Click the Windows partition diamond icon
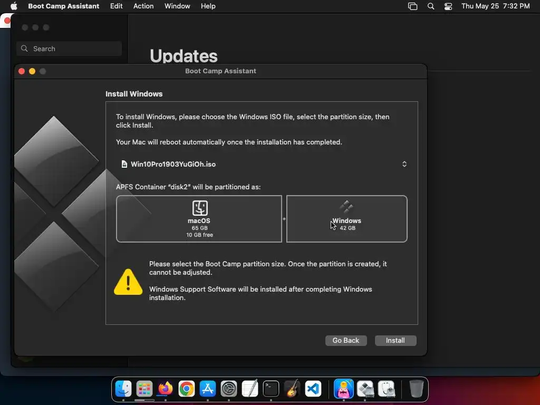Image resolution: width=540 pixels, height=405 pixels. pos(346,207)
